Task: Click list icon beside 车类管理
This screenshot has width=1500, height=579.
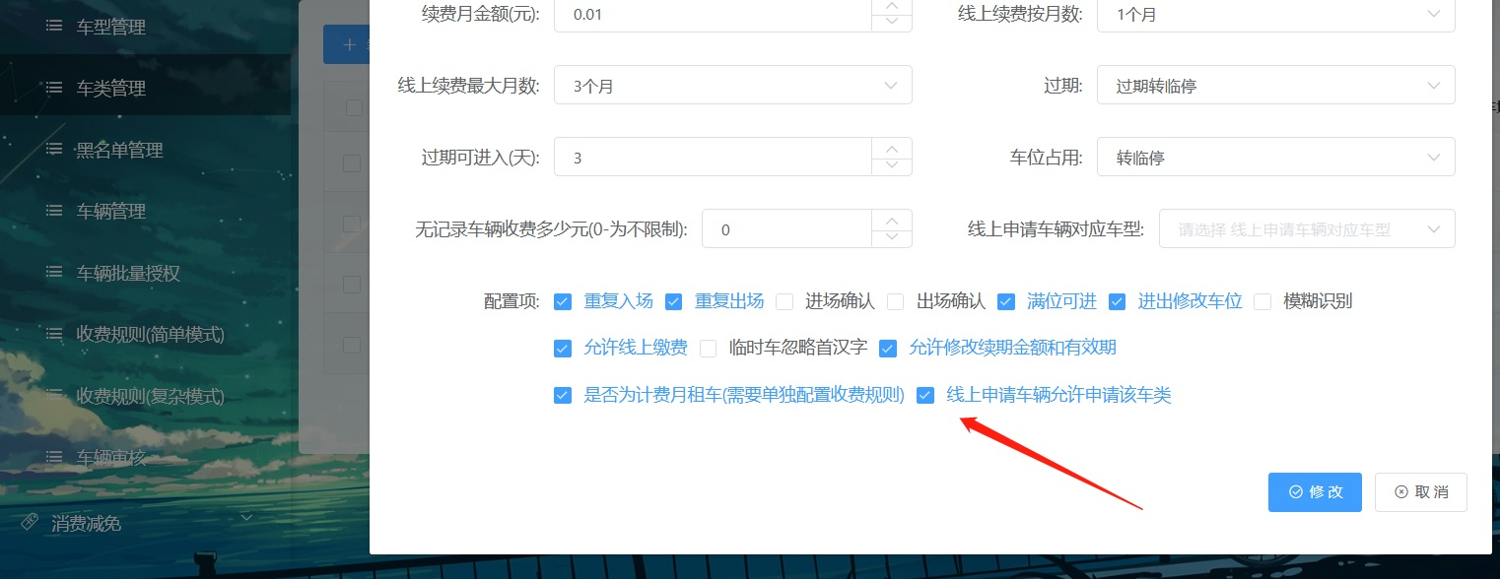Action: point(54,88)
